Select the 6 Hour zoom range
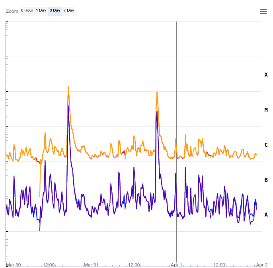The height and width of the screenshot is (268, 273). [27, 10]
